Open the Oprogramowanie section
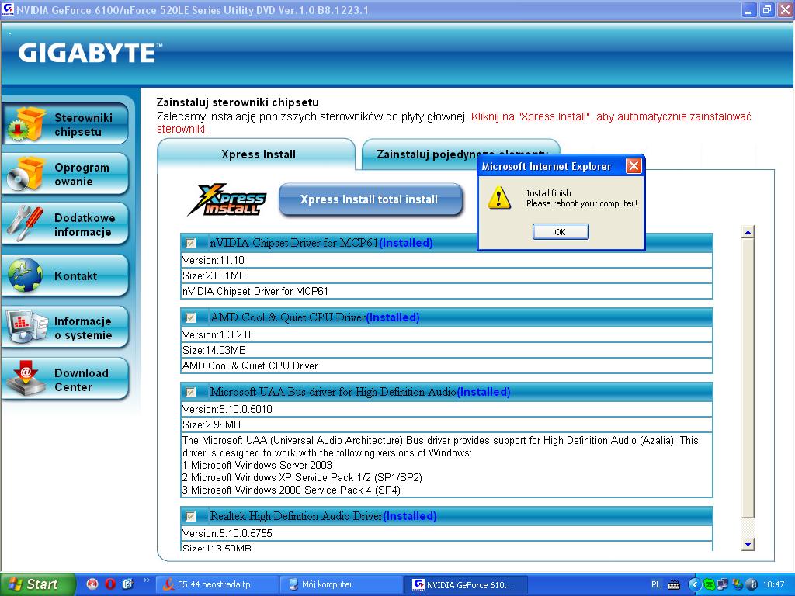 click(x=65, y=174)
